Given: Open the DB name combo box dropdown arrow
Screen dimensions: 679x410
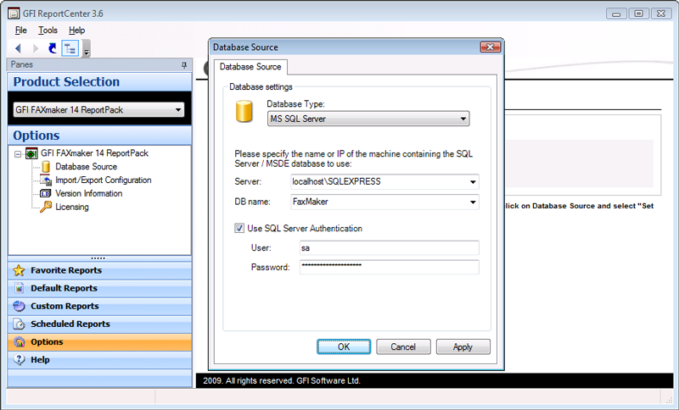Looking at the screenshot, I should (474, 202).
